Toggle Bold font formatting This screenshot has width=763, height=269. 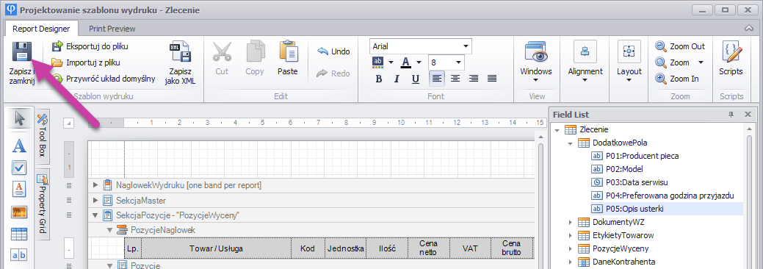pos(379,79)
